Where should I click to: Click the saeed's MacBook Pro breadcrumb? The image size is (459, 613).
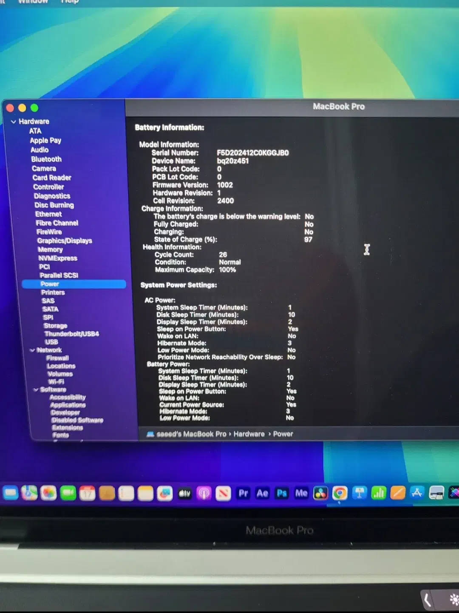click(x=191, y=434)
